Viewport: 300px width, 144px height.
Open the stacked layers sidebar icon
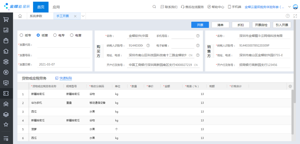tap(6, 114)
